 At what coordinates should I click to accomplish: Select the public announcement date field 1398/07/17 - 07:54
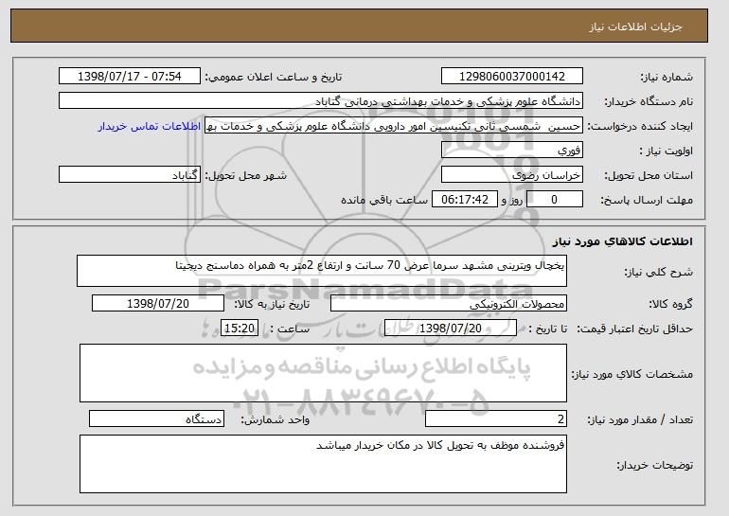(130, 77)
